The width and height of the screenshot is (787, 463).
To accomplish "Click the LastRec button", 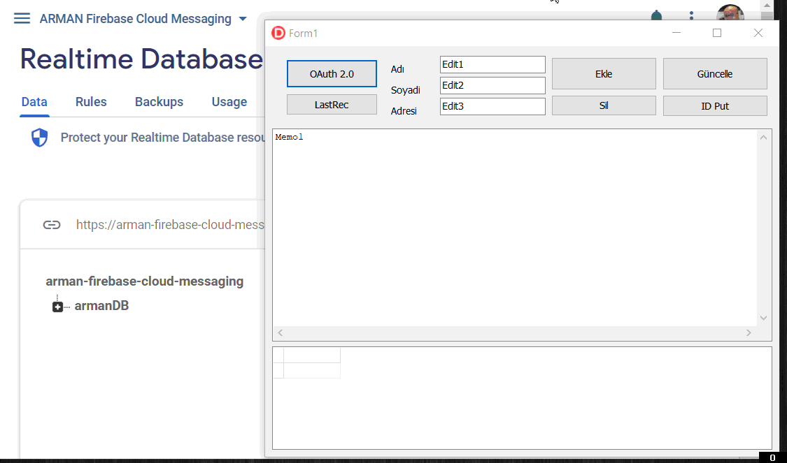I will (332, 105).
